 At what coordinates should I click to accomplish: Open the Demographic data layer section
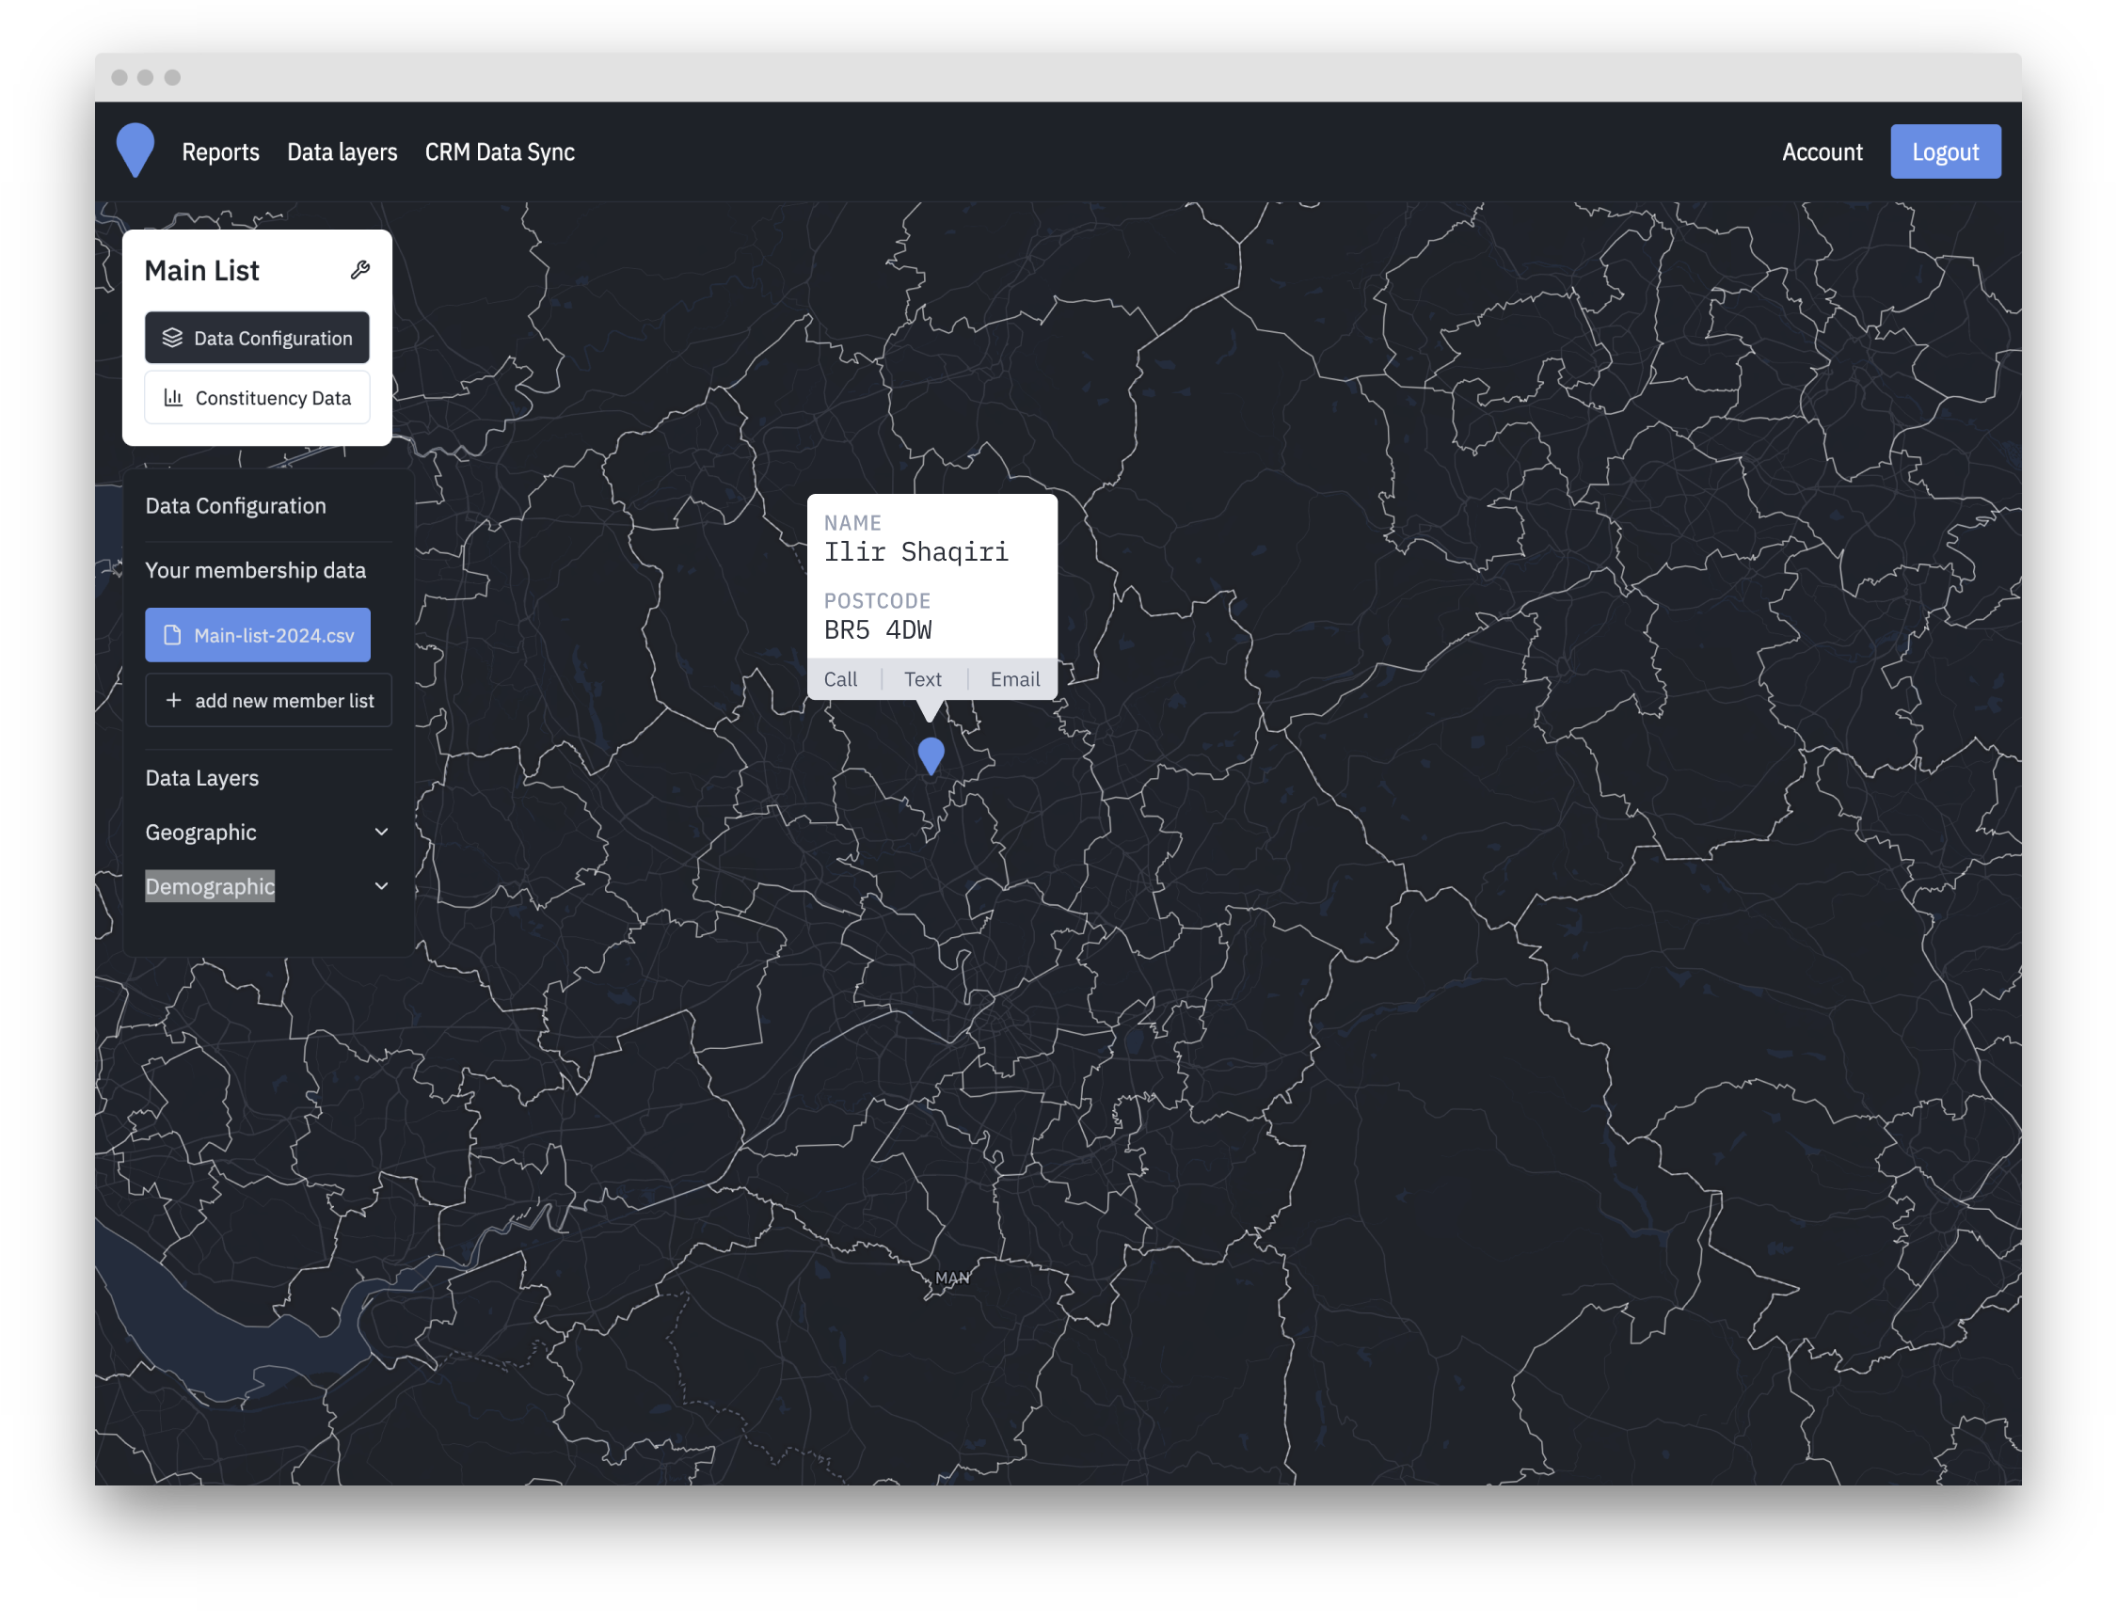pos(210,885)
